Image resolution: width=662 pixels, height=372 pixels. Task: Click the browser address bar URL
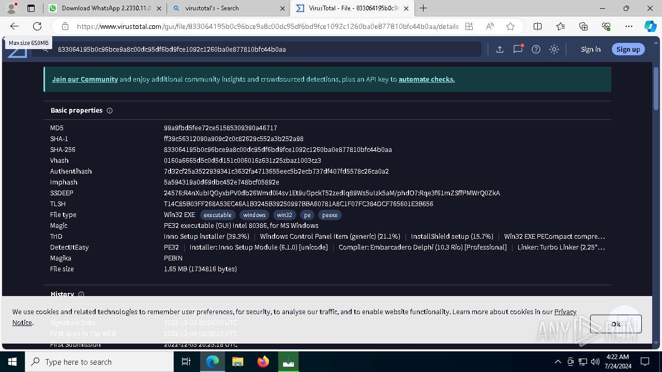tap(267, 26)
